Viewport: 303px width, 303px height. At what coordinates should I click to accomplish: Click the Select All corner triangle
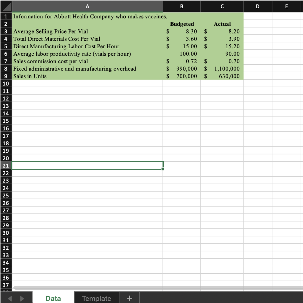(x=6, y=7)
